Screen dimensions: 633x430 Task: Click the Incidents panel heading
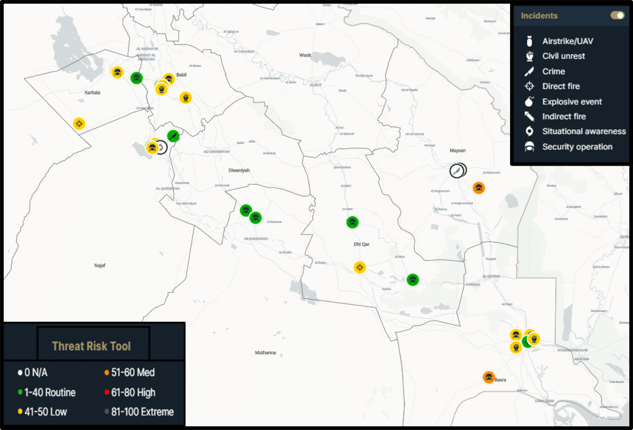pyautogui.click(x=539, y=15)
